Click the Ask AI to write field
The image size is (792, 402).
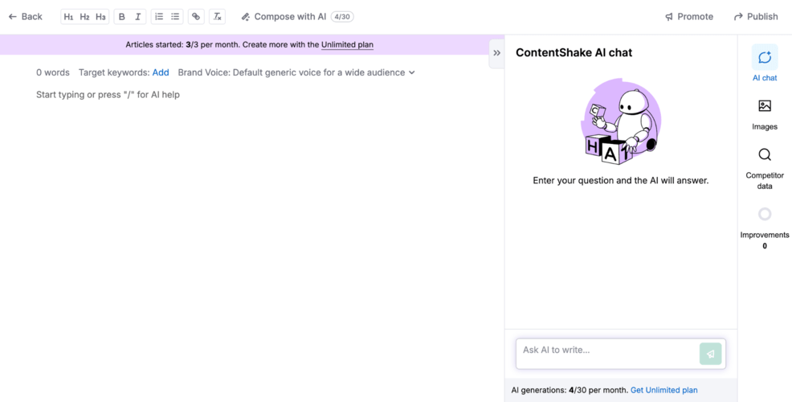coord(606,351)
